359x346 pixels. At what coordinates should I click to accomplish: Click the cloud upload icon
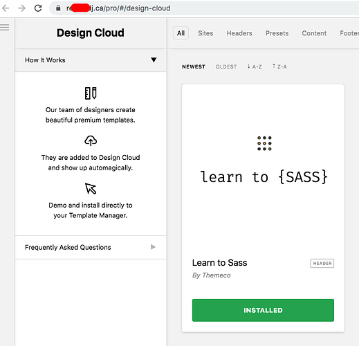pos(91,140)
